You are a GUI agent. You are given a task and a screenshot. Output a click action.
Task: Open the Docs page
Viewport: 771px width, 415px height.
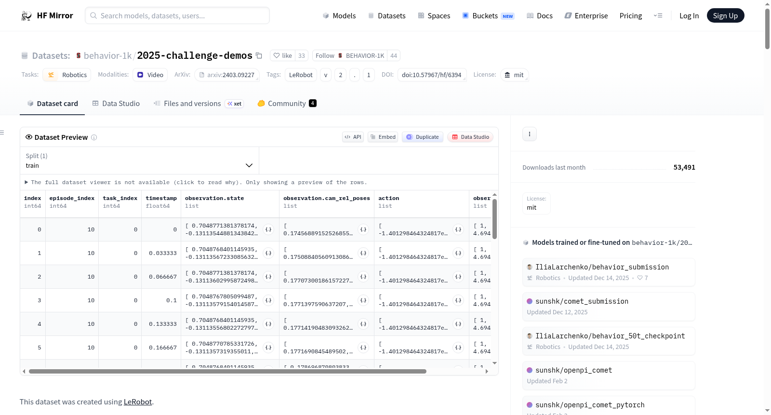tap(539, 16)
